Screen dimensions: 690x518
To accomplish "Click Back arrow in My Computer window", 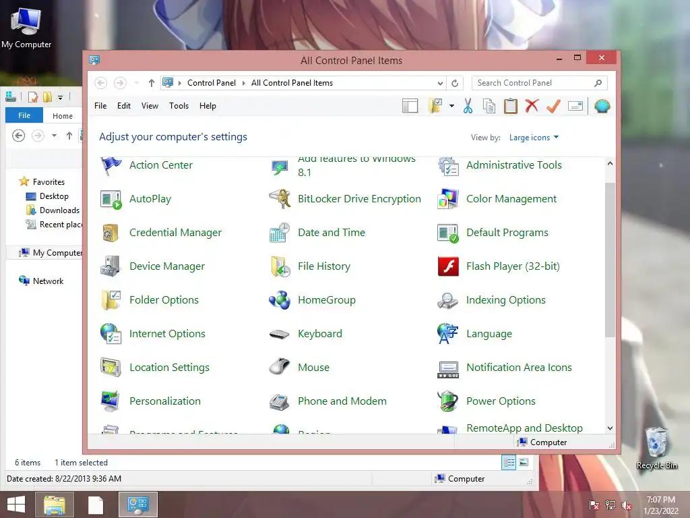I will click(x=18, y=136).
